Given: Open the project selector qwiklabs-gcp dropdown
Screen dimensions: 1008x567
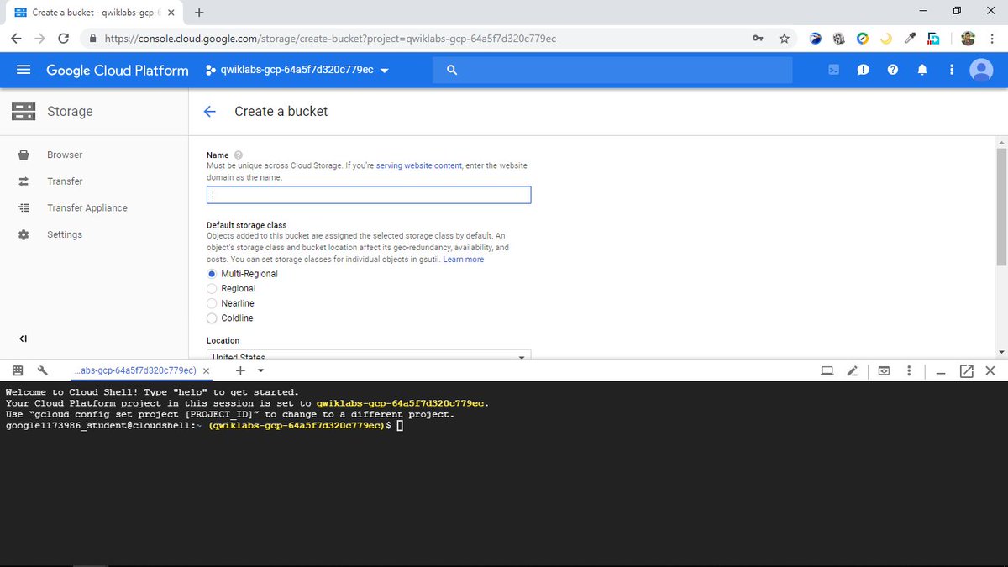Looking at the screenshot, I should pos(297,70).
